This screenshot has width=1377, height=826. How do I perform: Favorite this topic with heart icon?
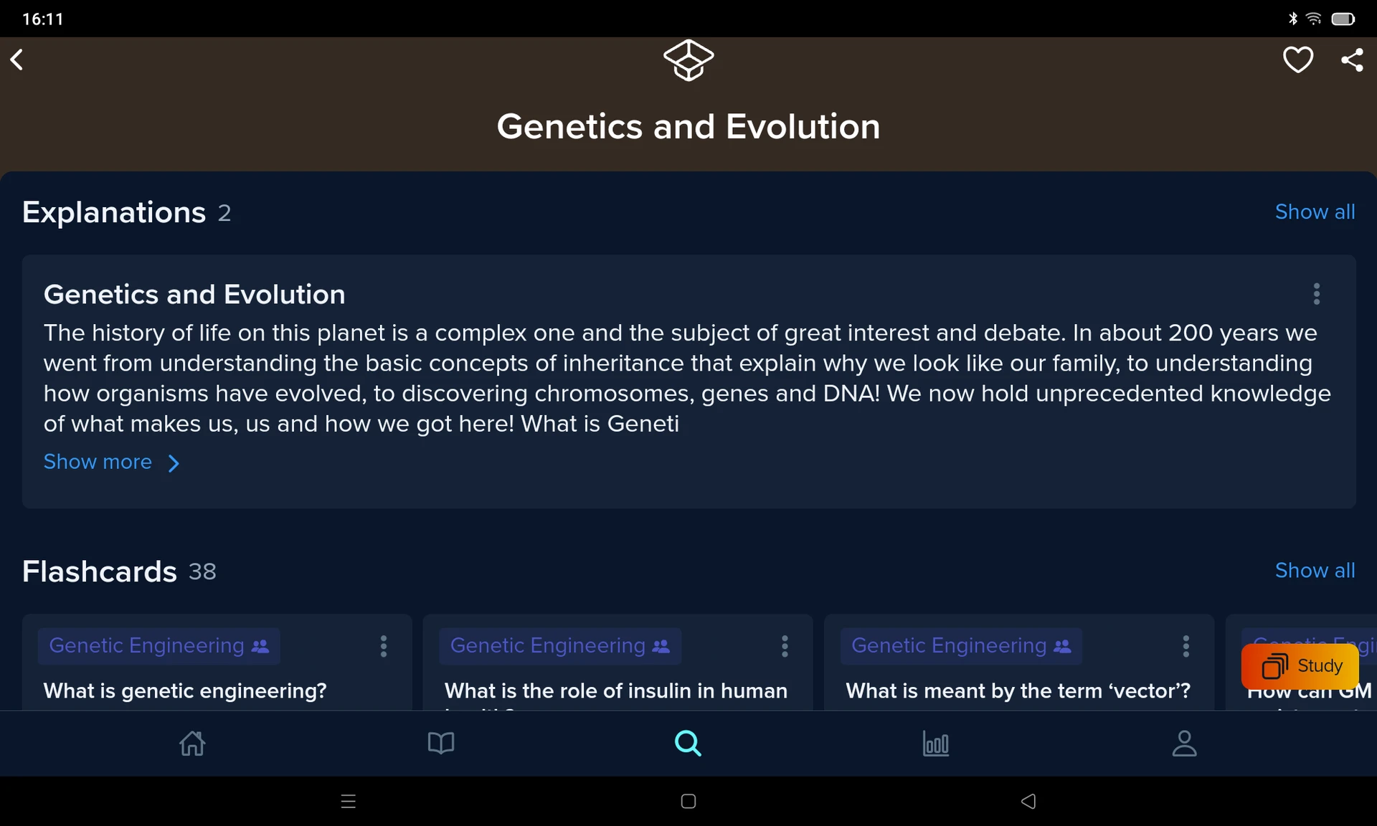point(1297,60)
